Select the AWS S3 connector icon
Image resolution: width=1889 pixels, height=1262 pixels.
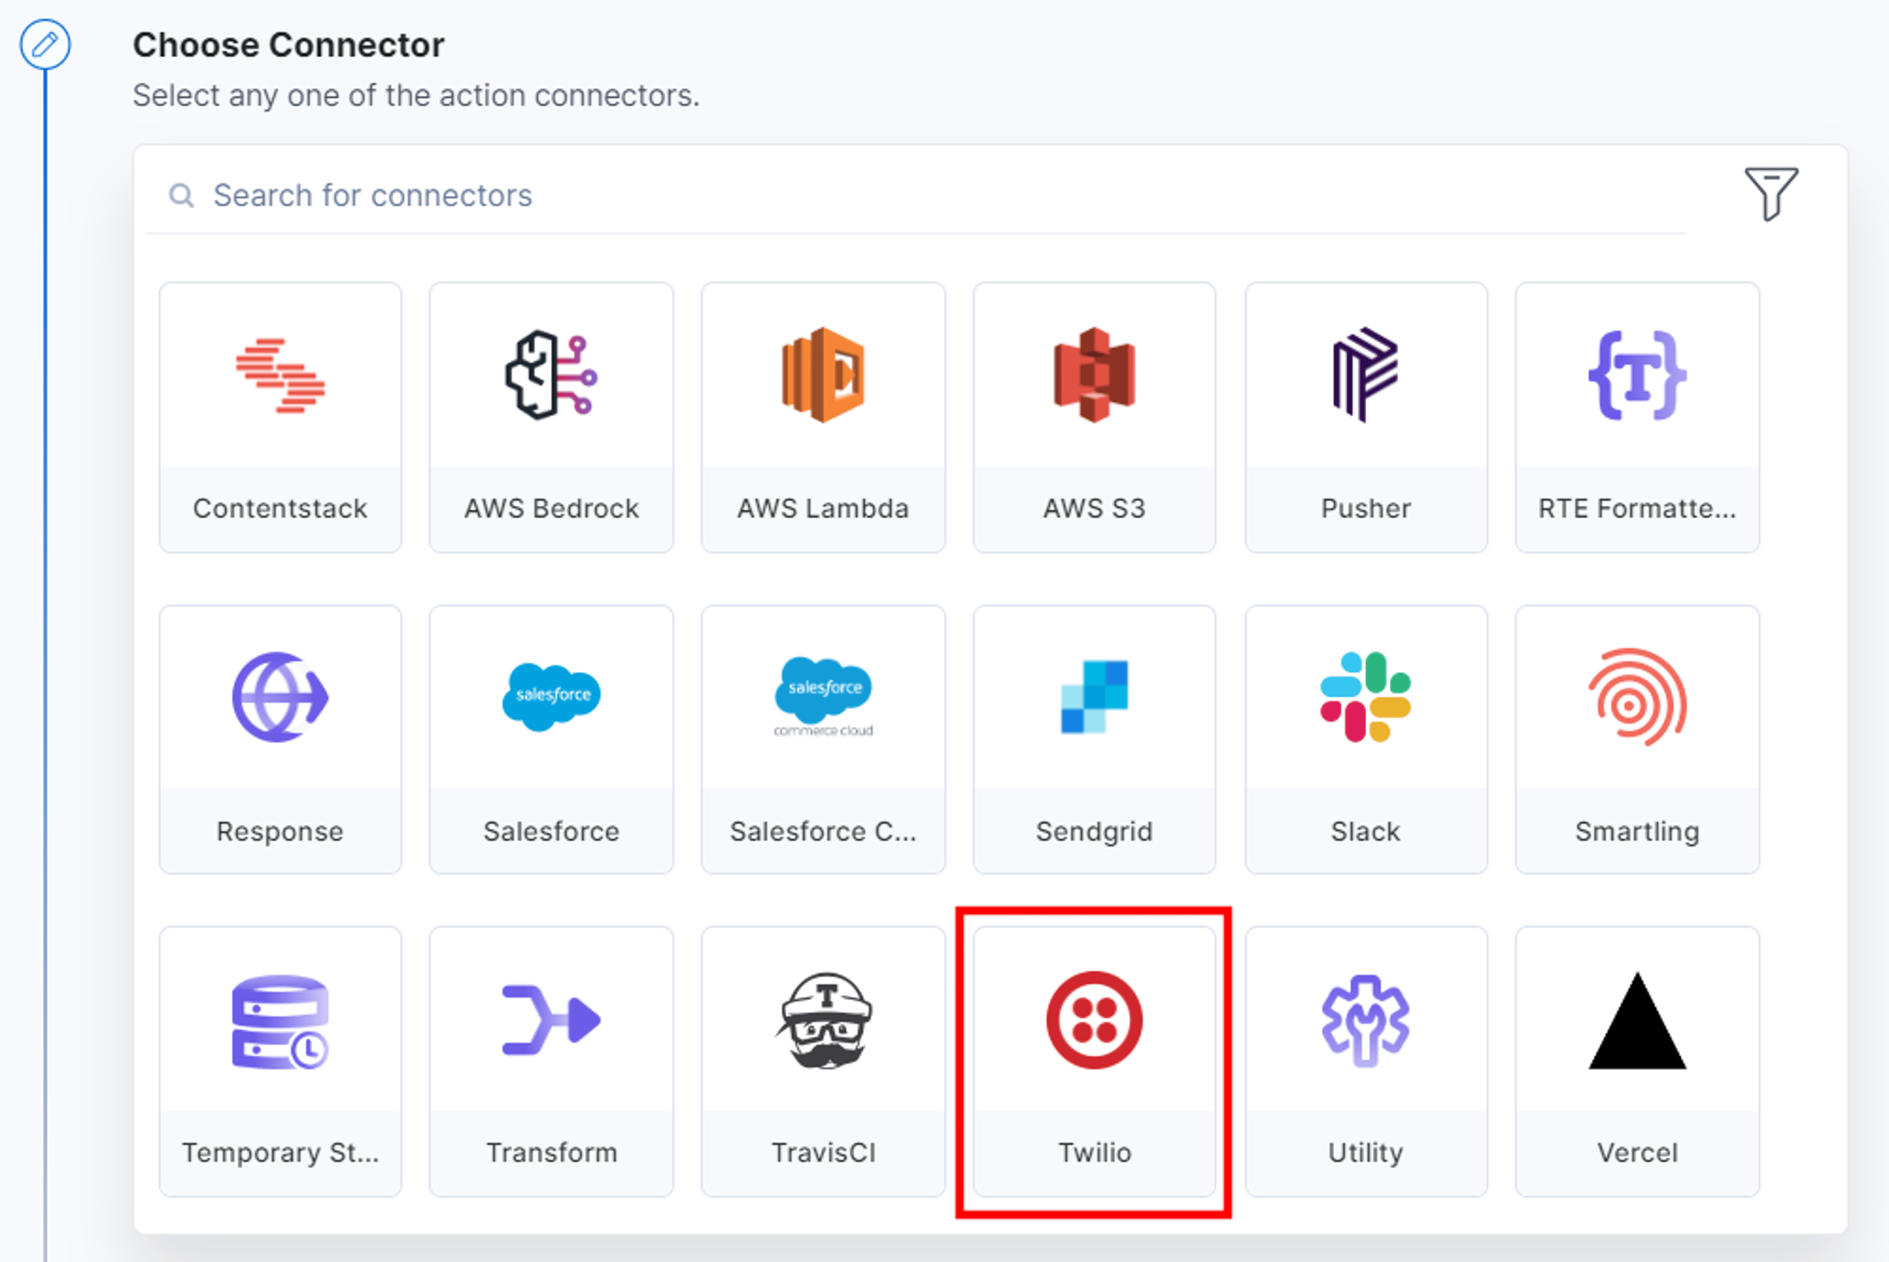coord(1094,375)
